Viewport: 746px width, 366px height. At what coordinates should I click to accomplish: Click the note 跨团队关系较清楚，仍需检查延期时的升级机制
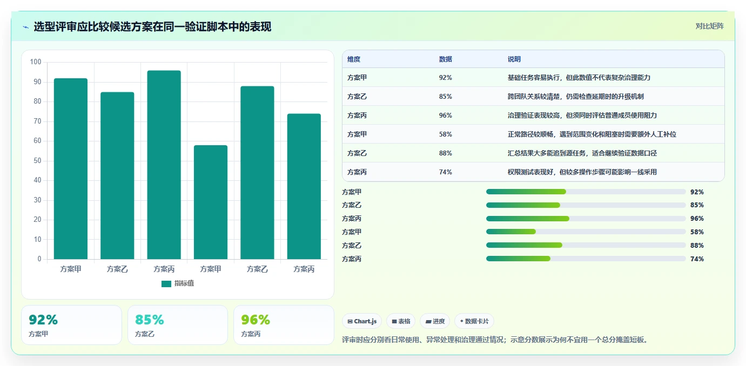(576, 97)
